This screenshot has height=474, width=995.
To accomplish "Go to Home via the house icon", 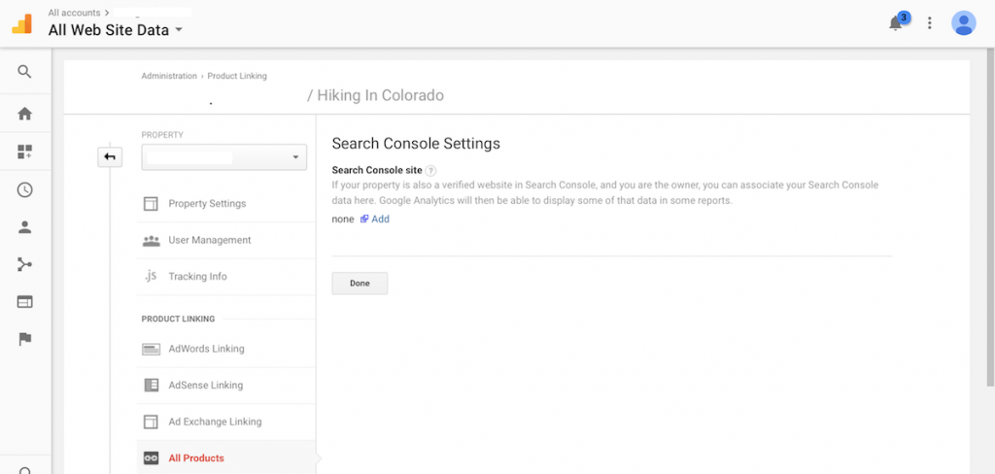I will point(24,115).
